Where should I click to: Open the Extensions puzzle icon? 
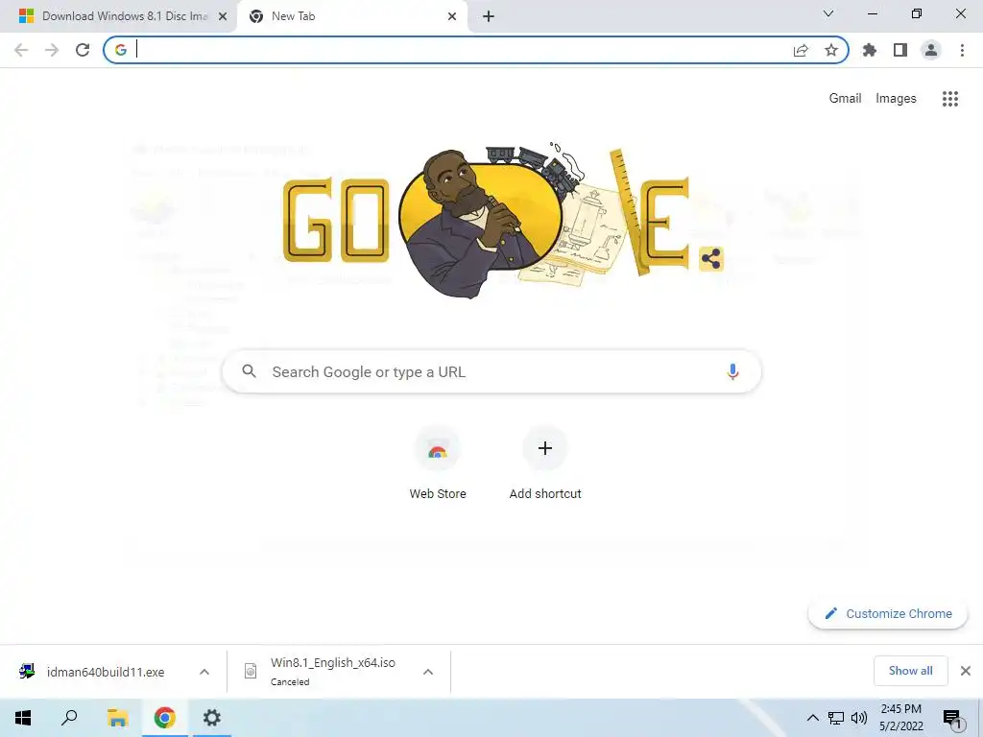[870, 50]
